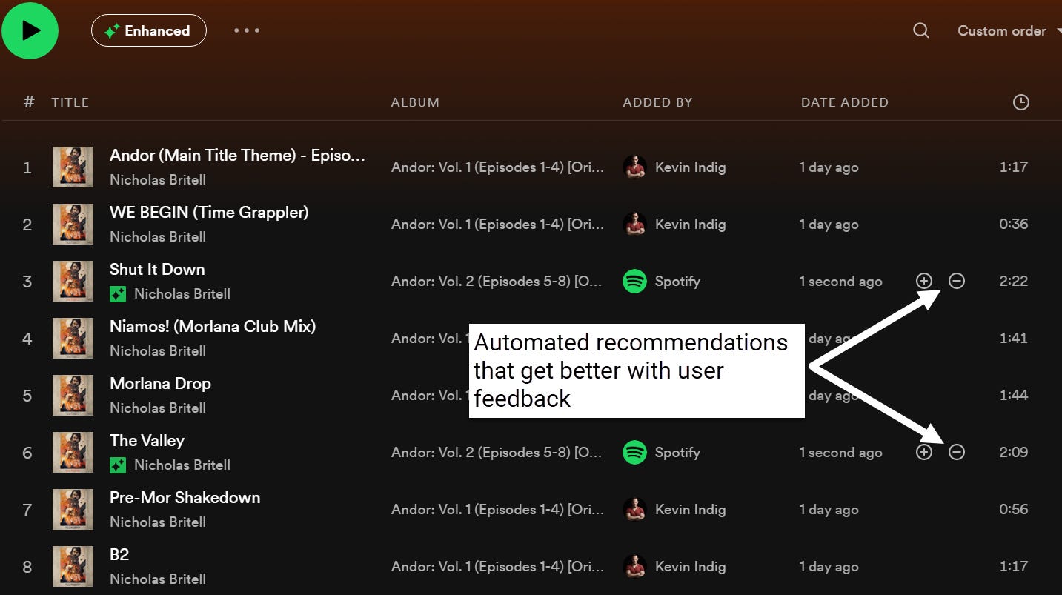The height and width of the screenshot is (595, 1062).
Task: Click the 1:44 duration of Morlana Drop
Action: pyautogui.click(x=1013, y=395)
